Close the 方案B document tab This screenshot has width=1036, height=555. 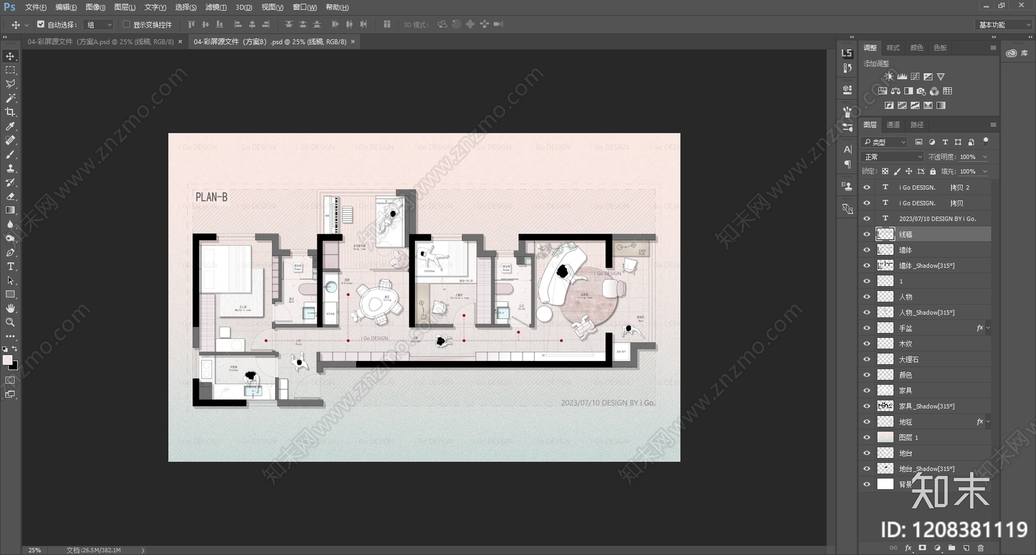[353, 41]
